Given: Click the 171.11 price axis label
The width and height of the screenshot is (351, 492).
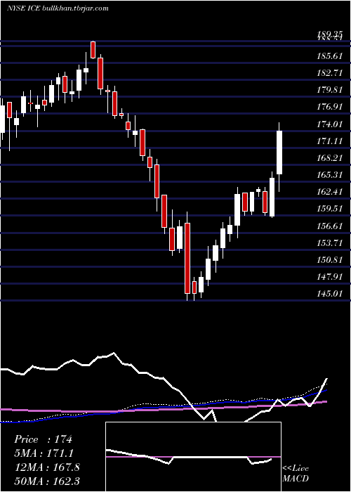Looking at the screenshot, I should pyautogui.click(x=329, y=141).
